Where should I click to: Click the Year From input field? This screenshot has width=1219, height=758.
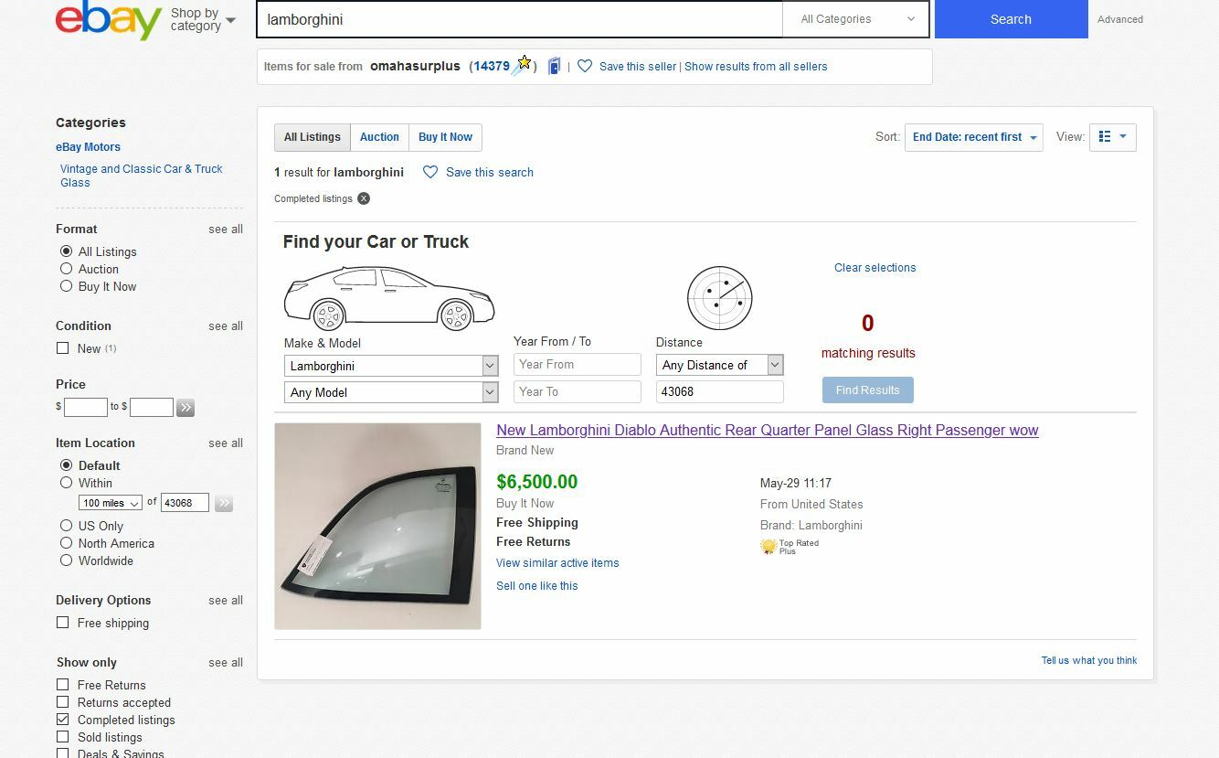point(578,364)
